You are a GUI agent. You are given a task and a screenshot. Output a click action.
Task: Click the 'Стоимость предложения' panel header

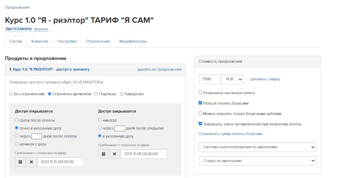point(258,62)
